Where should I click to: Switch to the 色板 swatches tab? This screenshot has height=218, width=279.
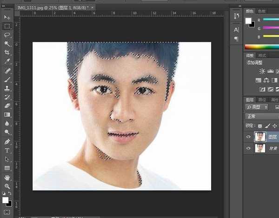tap(261, 11)
